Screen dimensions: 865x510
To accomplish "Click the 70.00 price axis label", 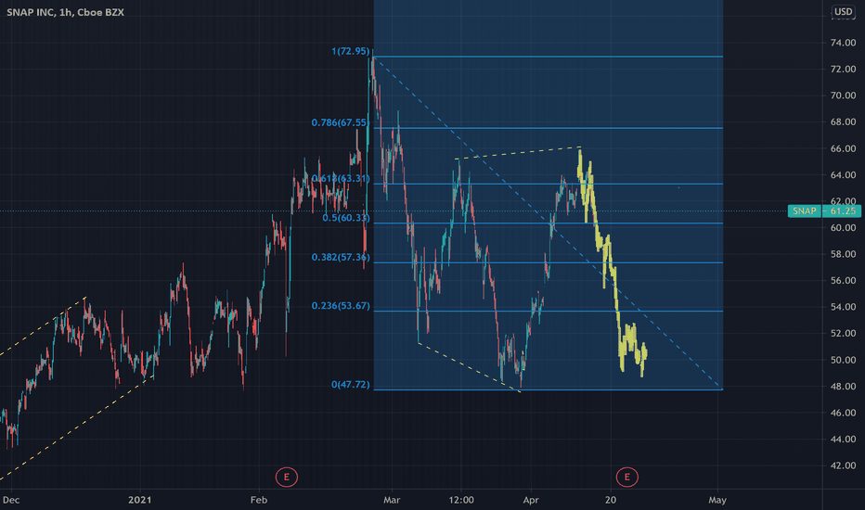I will (843, 96).
